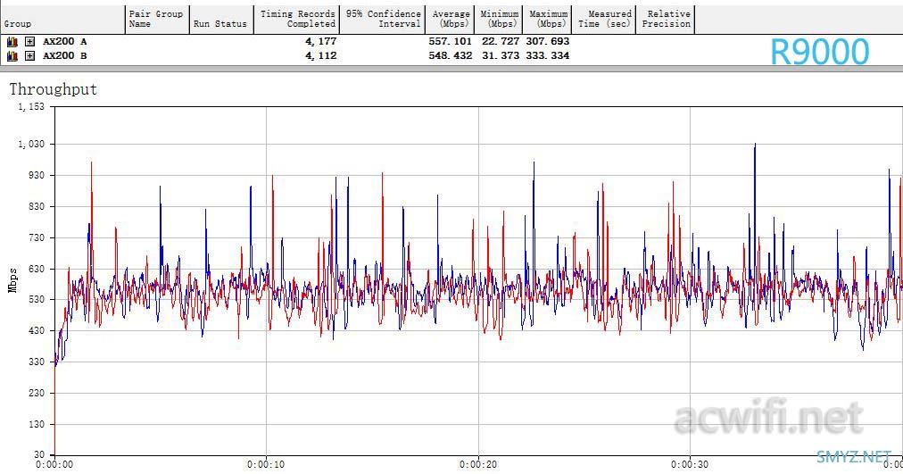This screenshot has height=474, width=903.
Task: Click the AX200 B group icon
Action: 12,55
